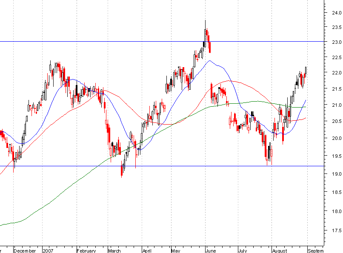Click the April date axis label
This screenshot has width=343, height=253.
(147, 250)
